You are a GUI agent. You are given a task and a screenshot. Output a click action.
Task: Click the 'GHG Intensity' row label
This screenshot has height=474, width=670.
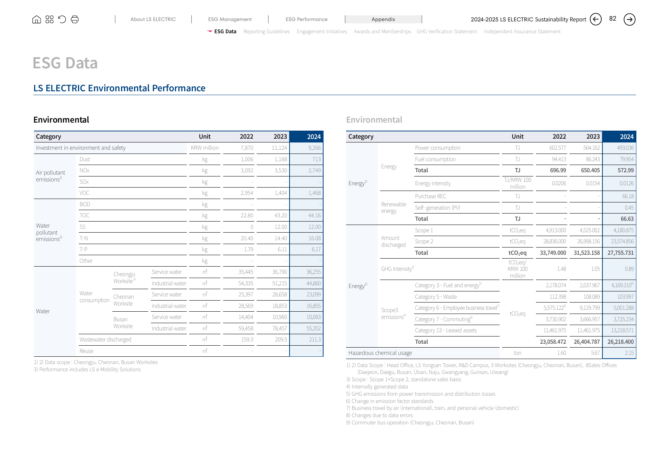[x=397, y=269]
